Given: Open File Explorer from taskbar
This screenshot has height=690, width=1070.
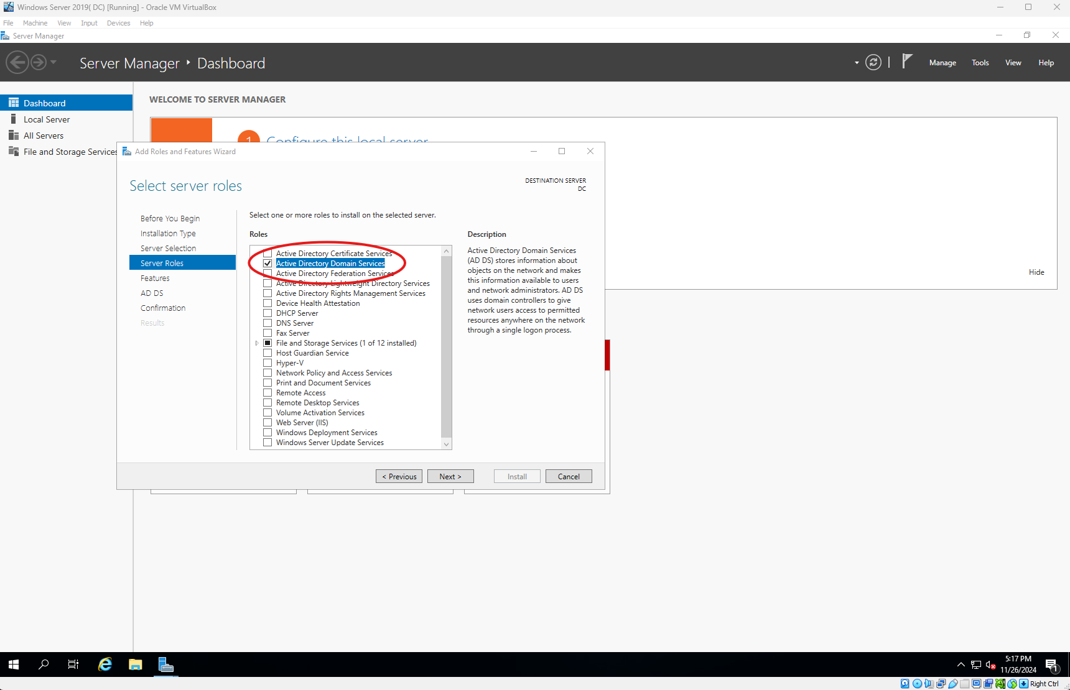Looking at the screenshot, I should click(136, 665).
